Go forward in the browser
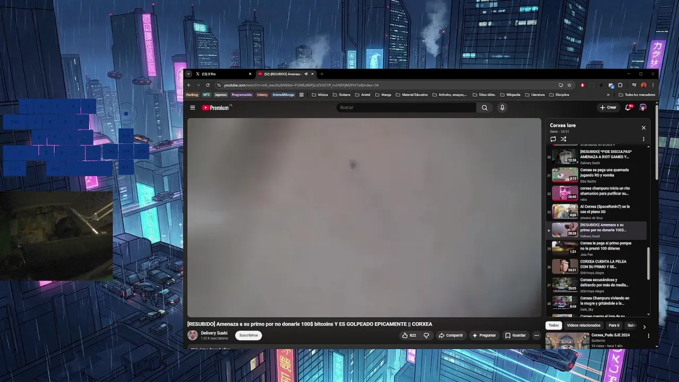 pos(198,85)
